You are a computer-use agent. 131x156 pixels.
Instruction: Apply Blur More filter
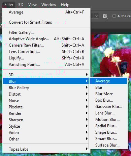(x=108, y=94)
